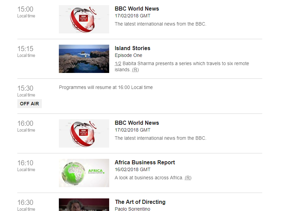This screenshot has height=211, width=284.
Task: Click the 17/02/2018 GMT subtitle of 15:00 programme
Action: pos(132,16)
